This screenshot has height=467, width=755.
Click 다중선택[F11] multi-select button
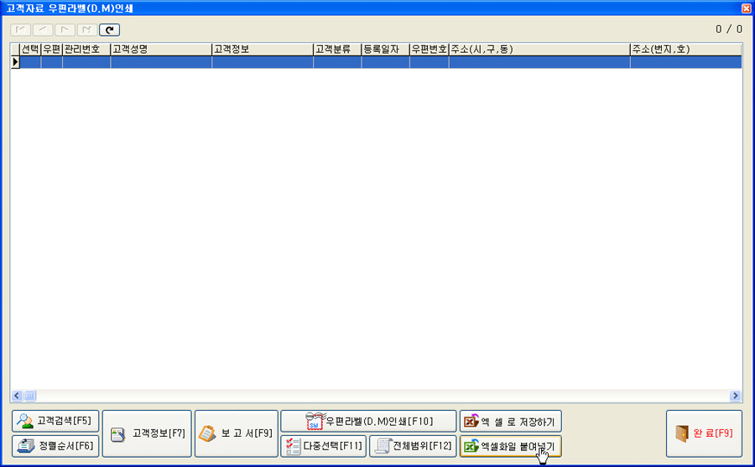pyautogui.click(x=324, y=446)
